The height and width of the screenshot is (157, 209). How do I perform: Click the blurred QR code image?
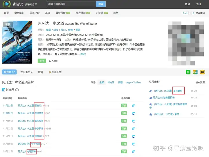(x=186, y=43)
